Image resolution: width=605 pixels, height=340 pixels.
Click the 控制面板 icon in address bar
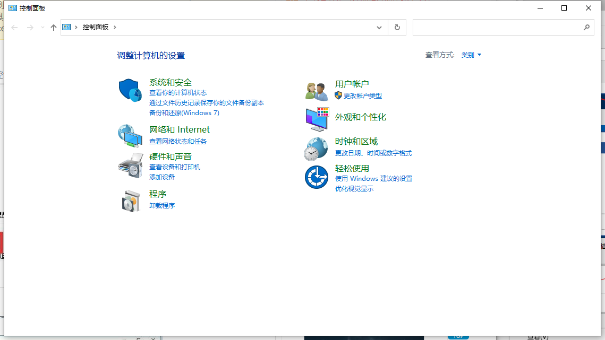point(66,27)
